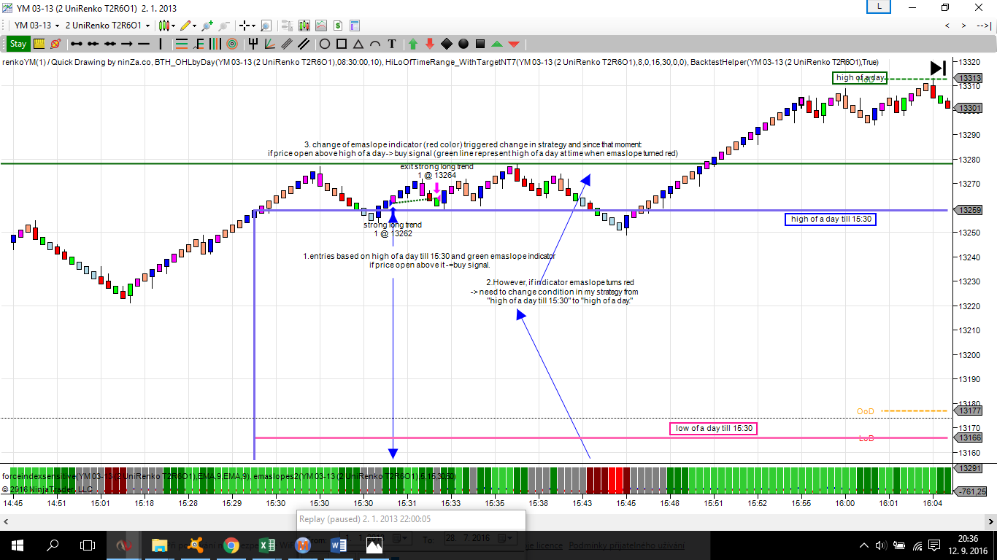This screenshot has height=560, width=997.
Task: Select the parallel channel double-line tool
Action: click(x=303, y=44)
